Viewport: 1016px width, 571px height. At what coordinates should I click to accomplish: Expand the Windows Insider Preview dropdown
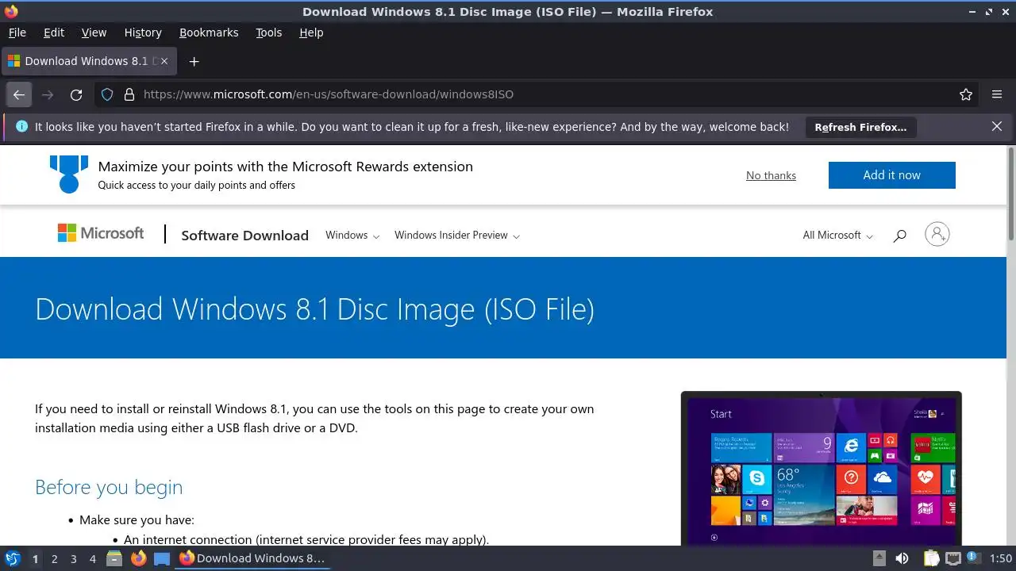pyautogui.click(x=457, y=236)
